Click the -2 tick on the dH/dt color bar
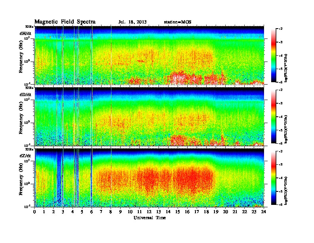This screenshot has width=314, height=243. point(281,29)
